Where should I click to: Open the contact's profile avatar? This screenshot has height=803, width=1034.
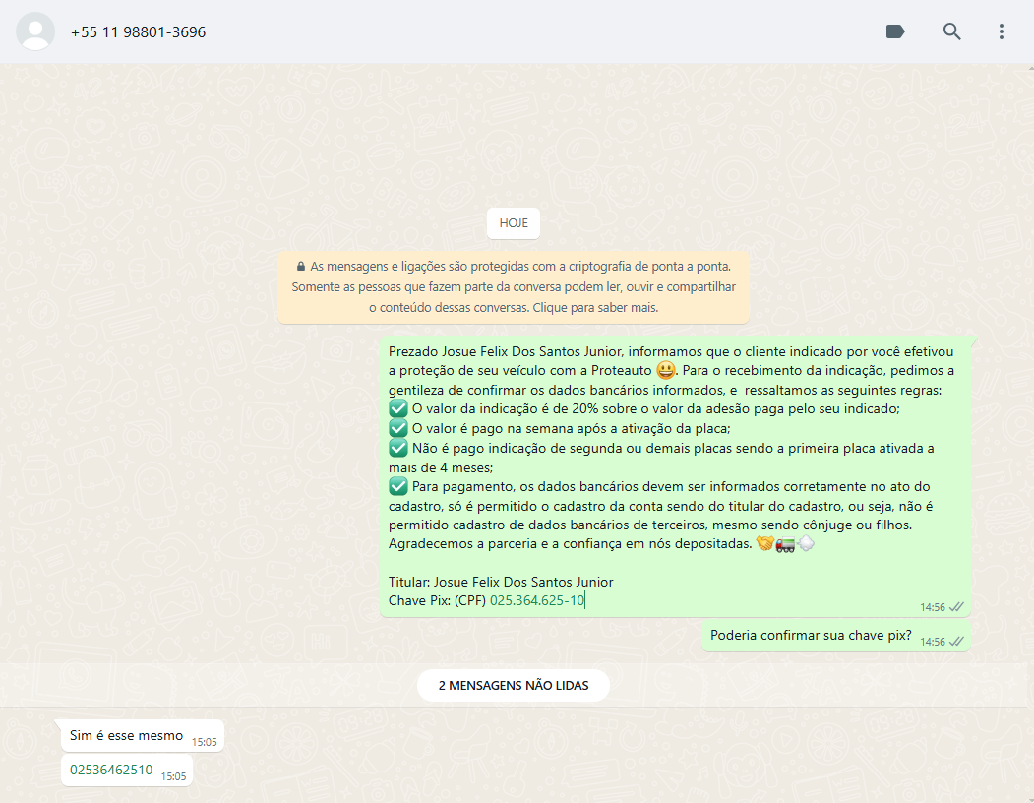[35, 31]
